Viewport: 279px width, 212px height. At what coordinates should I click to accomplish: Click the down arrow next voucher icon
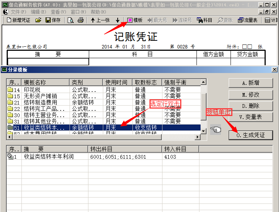pyautogui.click(x=118, y=20)
